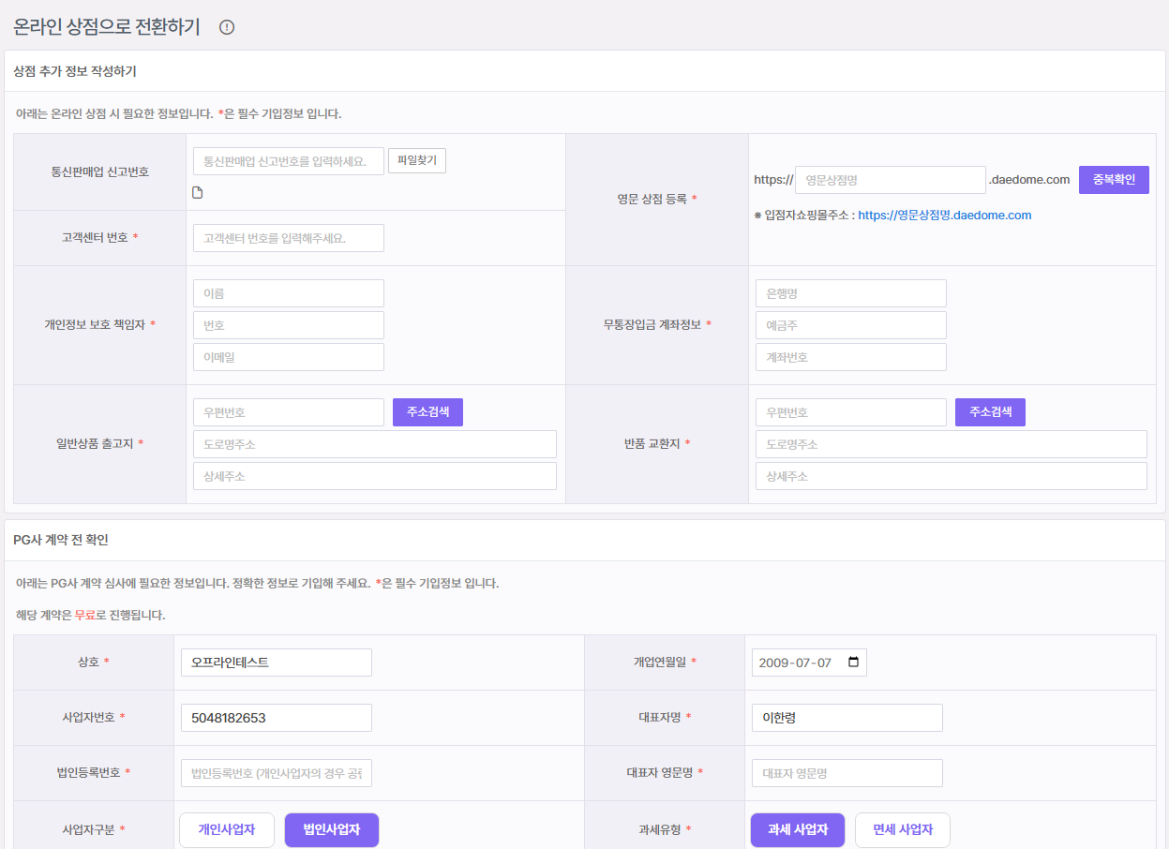Image resolution: width=1169 pixels, height=849 pixels.
Task: Click the 이메일 field for 개인정보 보호 책임자
Action: [x=289, y=357]
